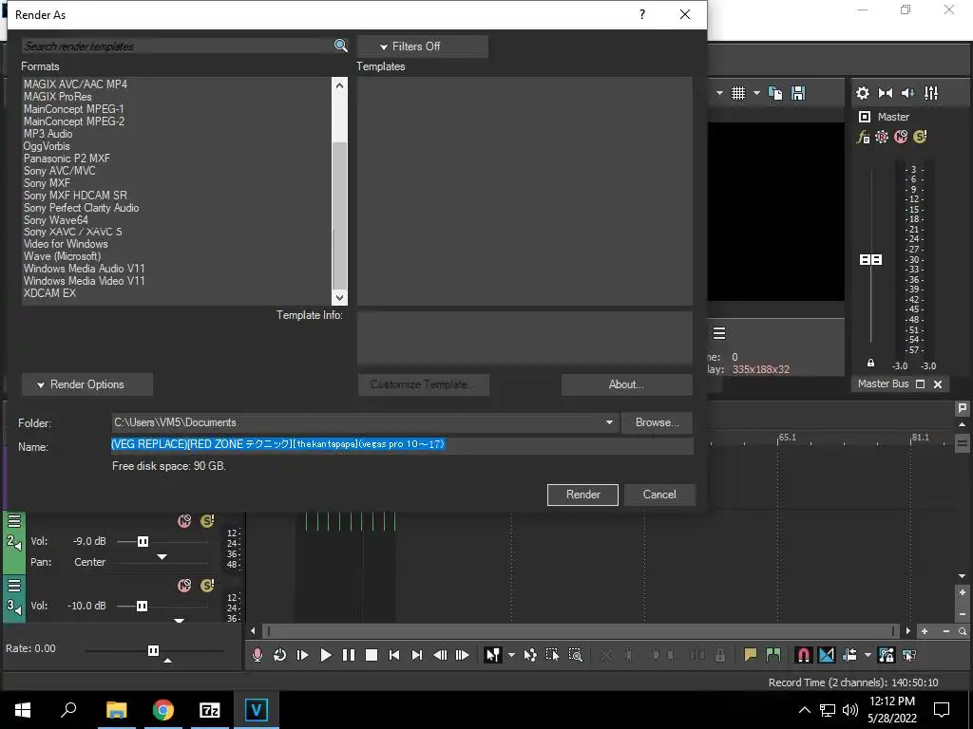Screen dimensions: 973x729
Task: Select the Selection edit tool
Action: (x=552, y=655)
